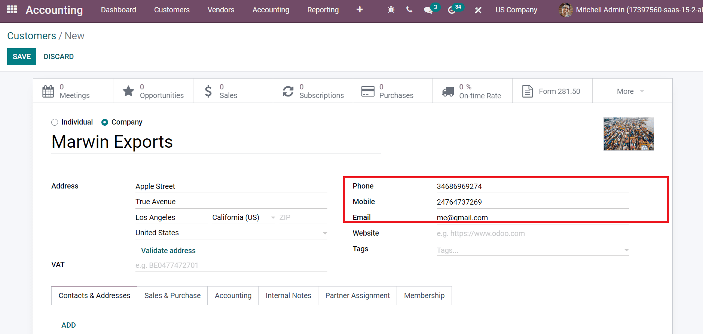Open the State dropdown showing California (US)
Image resolution: width=703 pixels, height=334 pixels.
(244, 217)
